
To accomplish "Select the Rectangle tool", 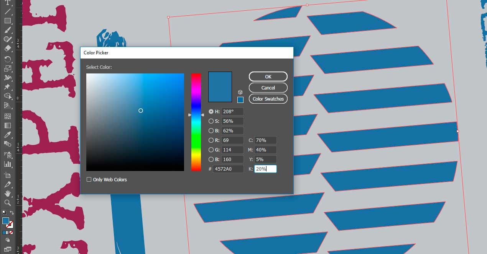I will [x=7, y=21].
